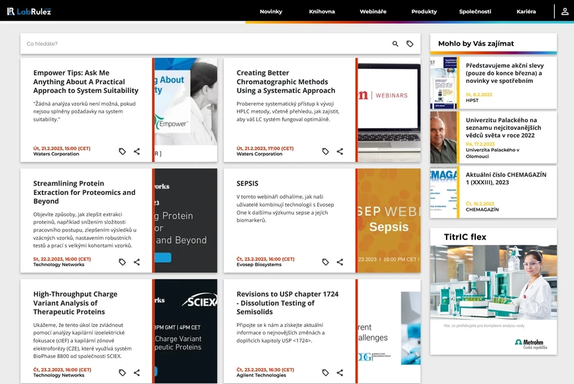Open 'Představujeme akční slevy' news item
Screen dimensions: 574x384
[x=504, y=73]
